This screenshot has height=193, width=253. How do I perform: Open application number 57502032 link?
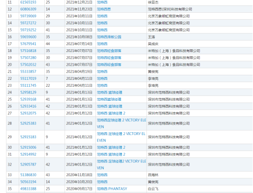tap(28, 65)
